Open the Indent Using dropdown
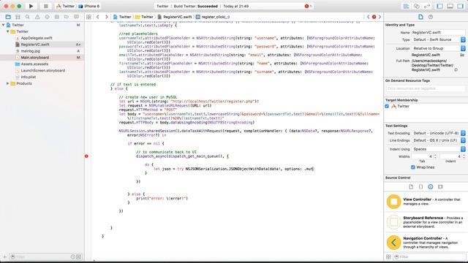This screenshot has width=468, height=263. coord(439,149)
